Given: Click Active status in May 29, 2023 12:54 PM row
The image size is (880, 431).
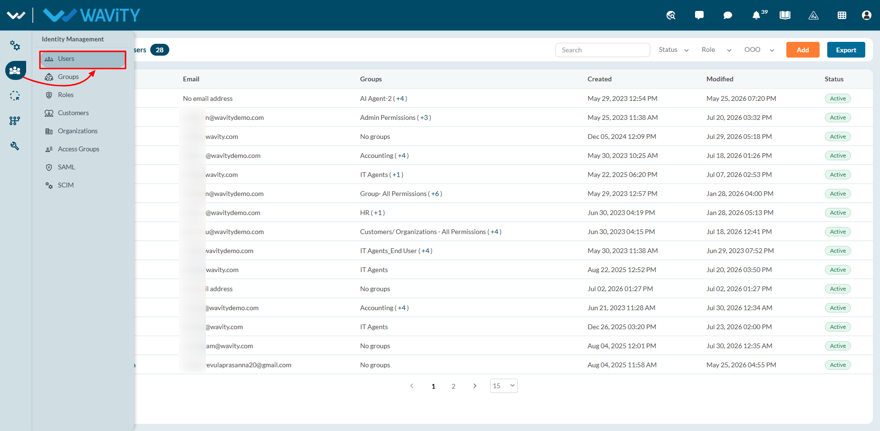Looking at the screenshot, I should (838, 98).
